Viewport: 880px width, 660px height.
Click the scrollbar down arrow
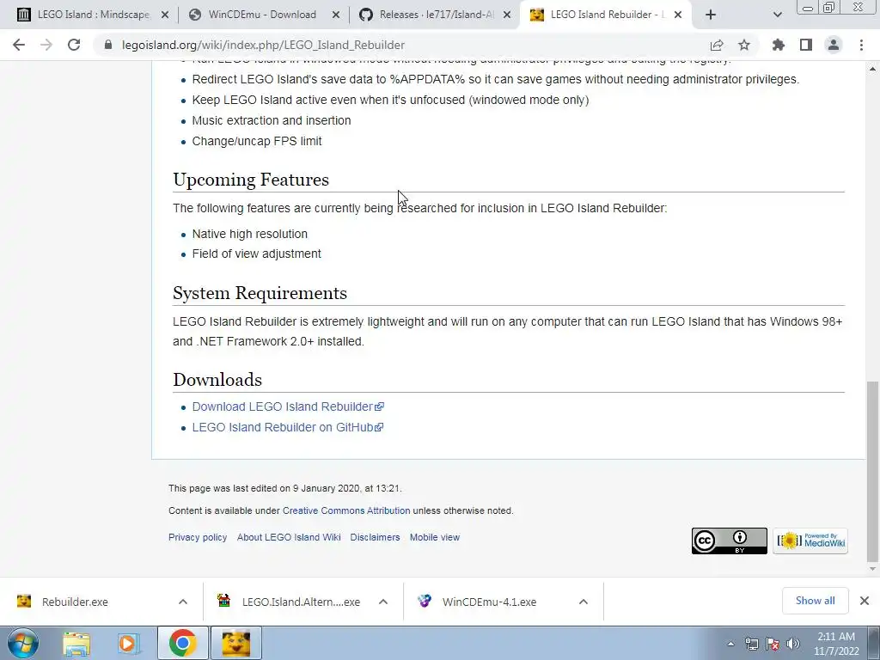[872, 569]
